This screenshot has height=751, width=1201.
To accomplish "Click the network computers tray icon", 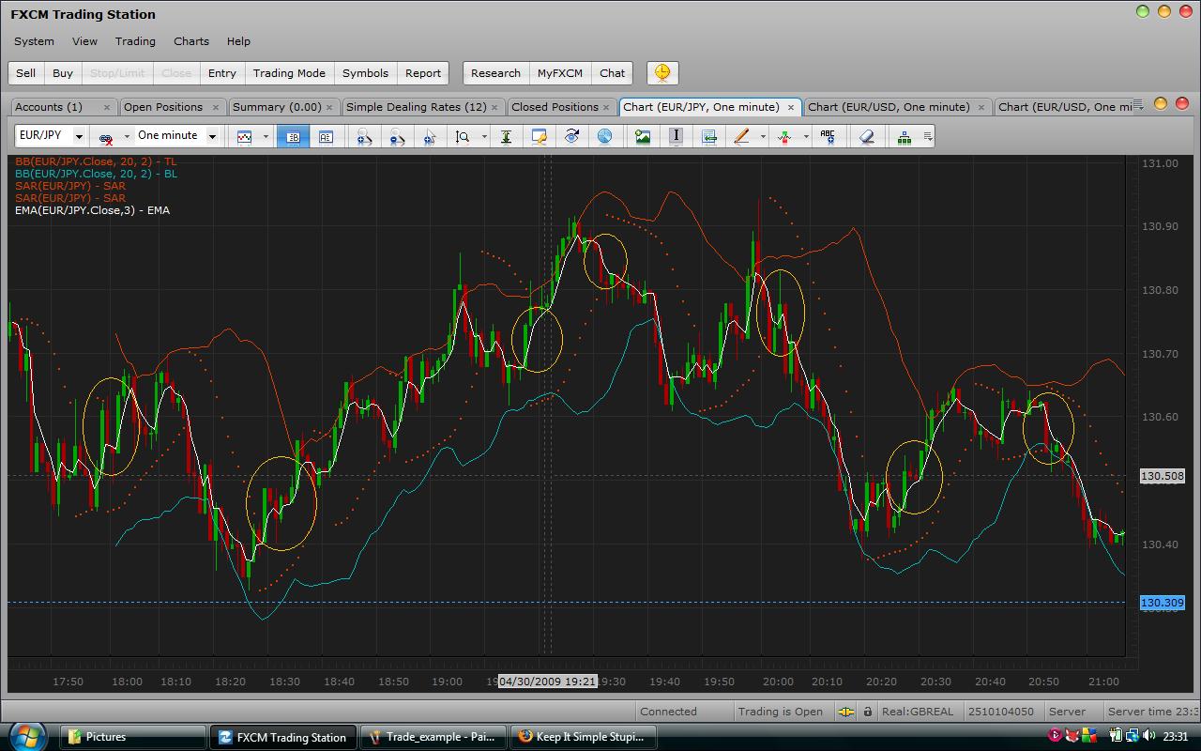I will point(1133,736).
